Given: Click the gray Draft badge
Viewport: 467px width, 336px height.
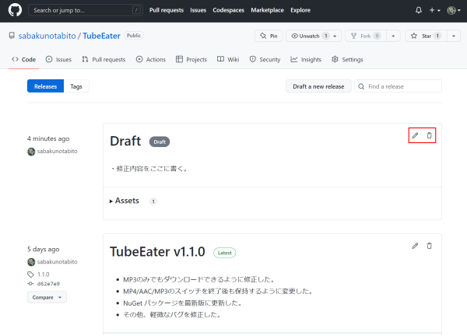Looking at the screenshot, I should tap(160, 142).
